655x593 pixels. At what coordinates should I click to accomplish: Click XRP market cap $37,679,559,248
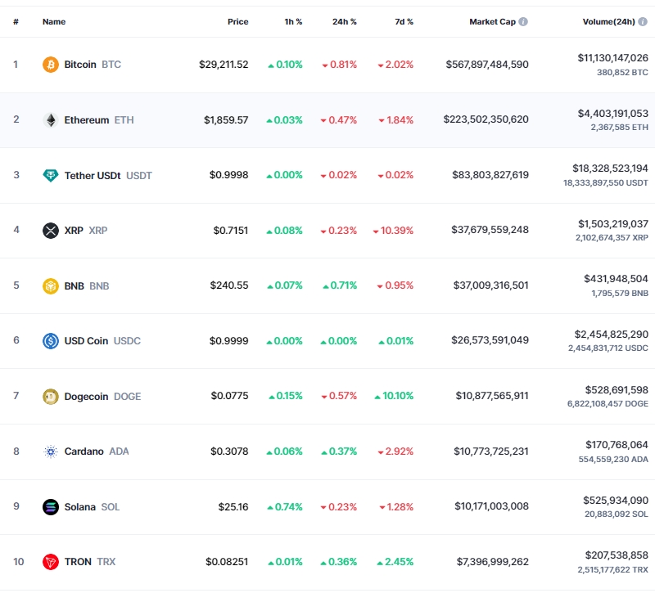tap(490, 230)
